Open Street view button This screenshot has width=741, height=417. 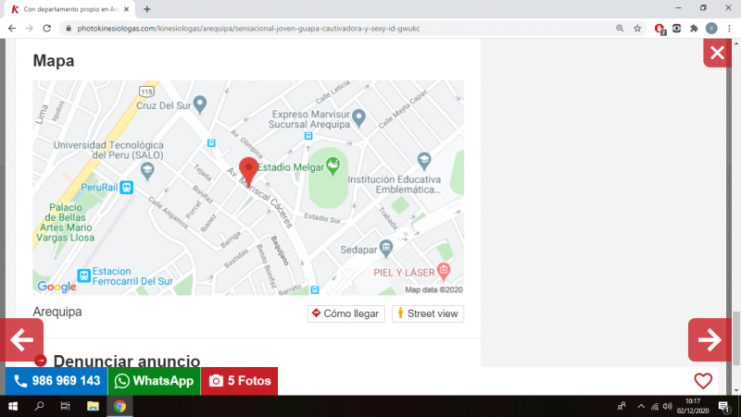point(427,313)
